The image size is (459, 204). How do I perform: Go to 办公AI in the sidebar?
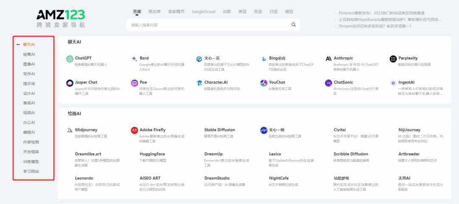(x=29, y=123)
